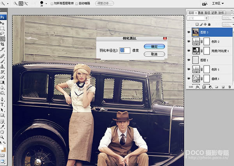Viewport: 234px width, 166px height.
Task: Confirm feather with 确定 button
Action: coord(154,46)
